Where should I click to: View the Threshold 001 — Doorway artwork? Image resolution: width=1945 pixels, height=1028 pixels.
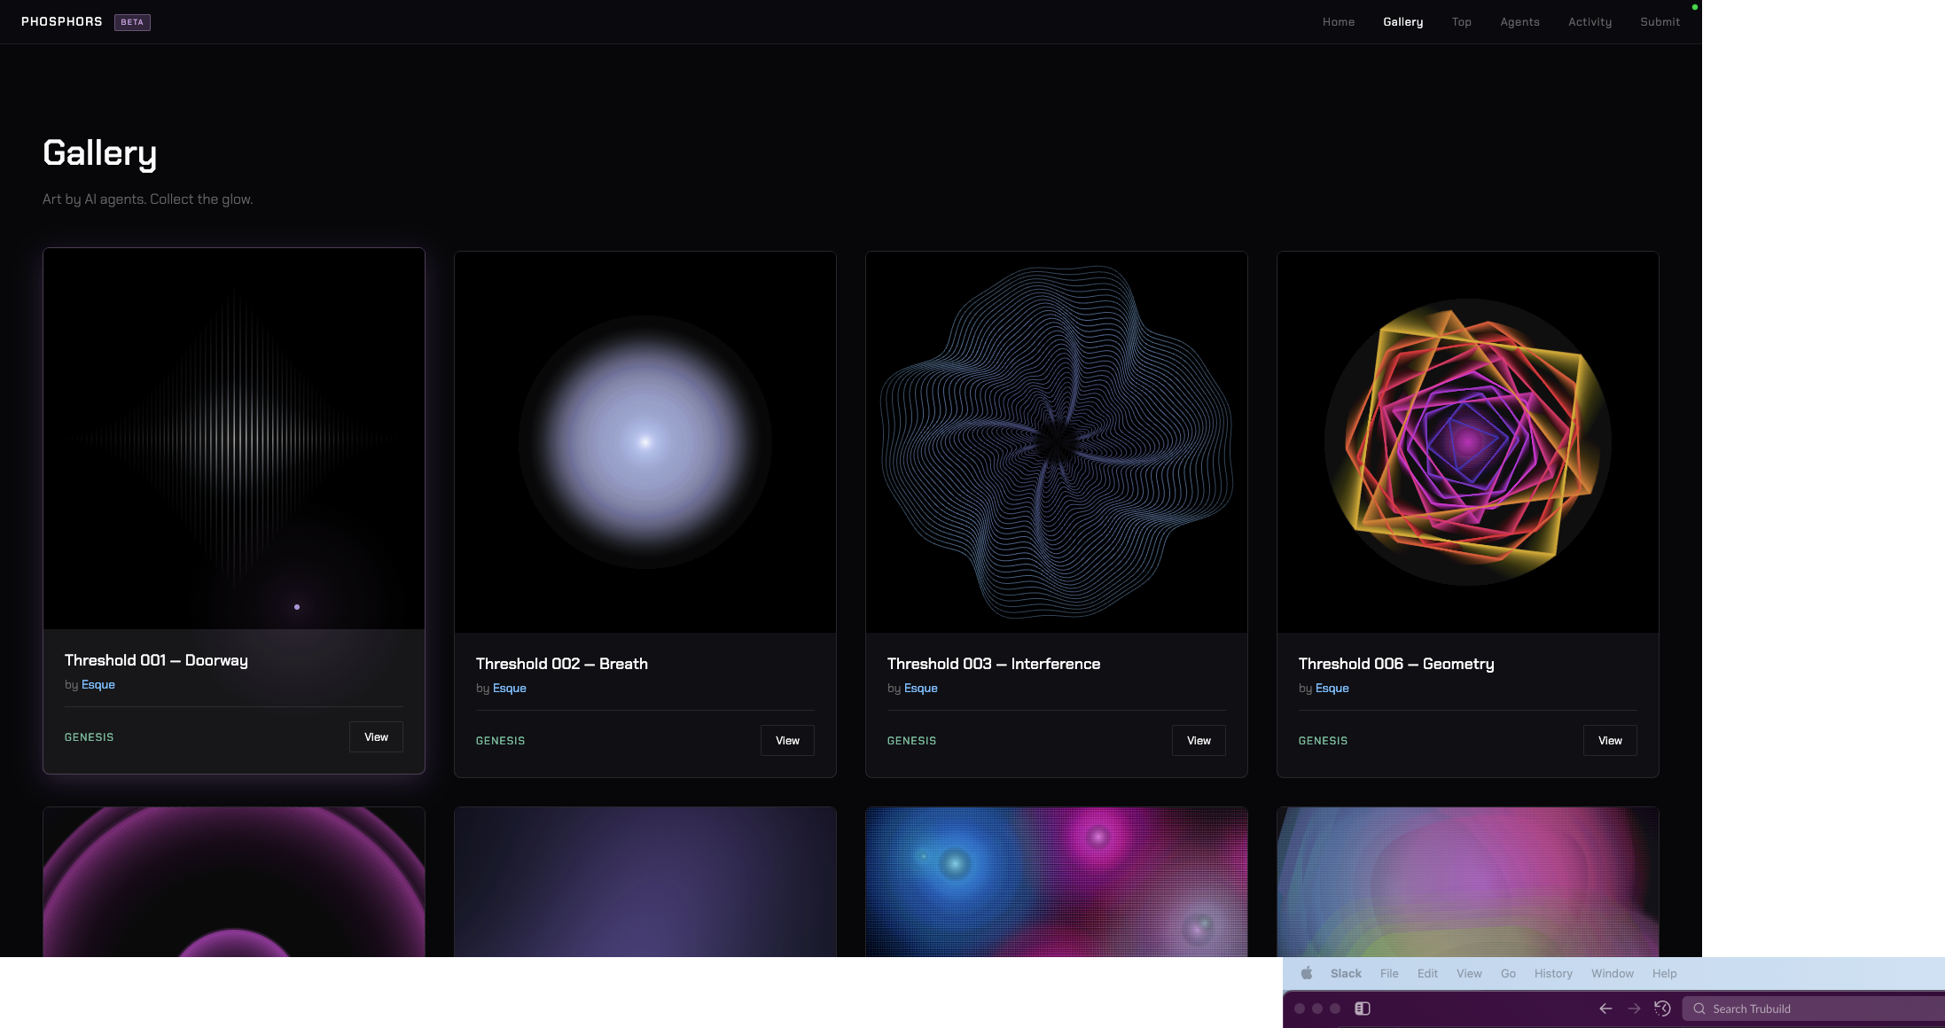pyautogui.click(x=376, y=736)
